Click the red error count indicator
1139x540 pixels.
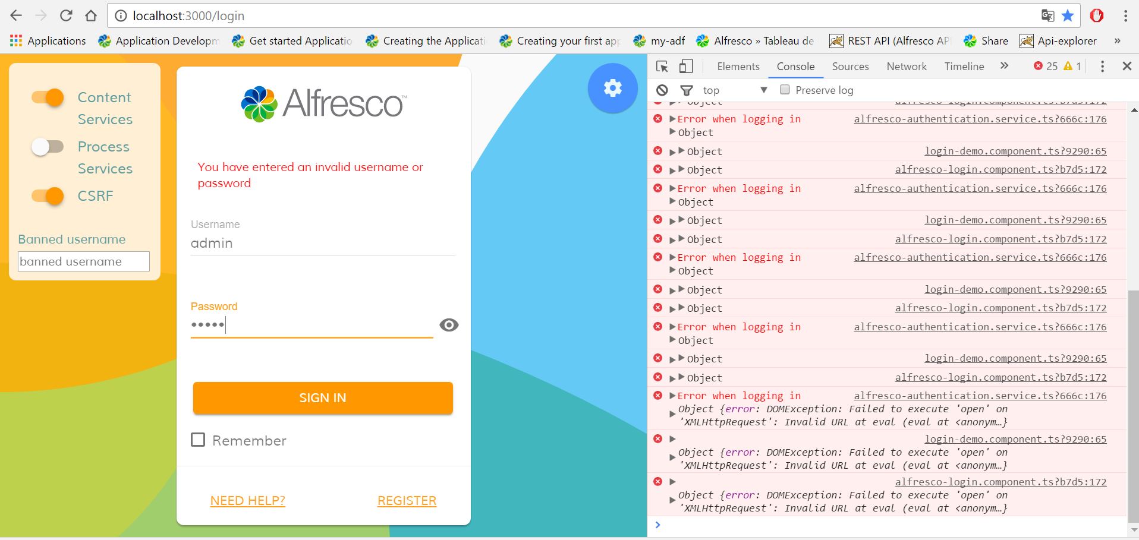(1046, 66)
